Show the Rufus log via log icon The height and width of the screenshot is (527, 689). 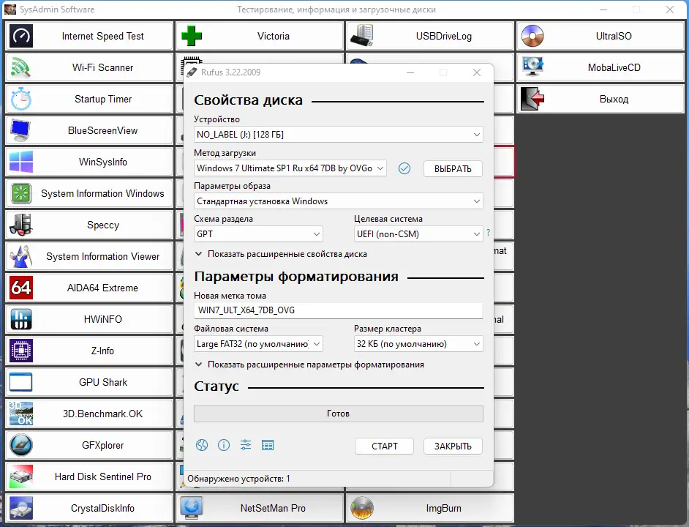click(268, 445)
